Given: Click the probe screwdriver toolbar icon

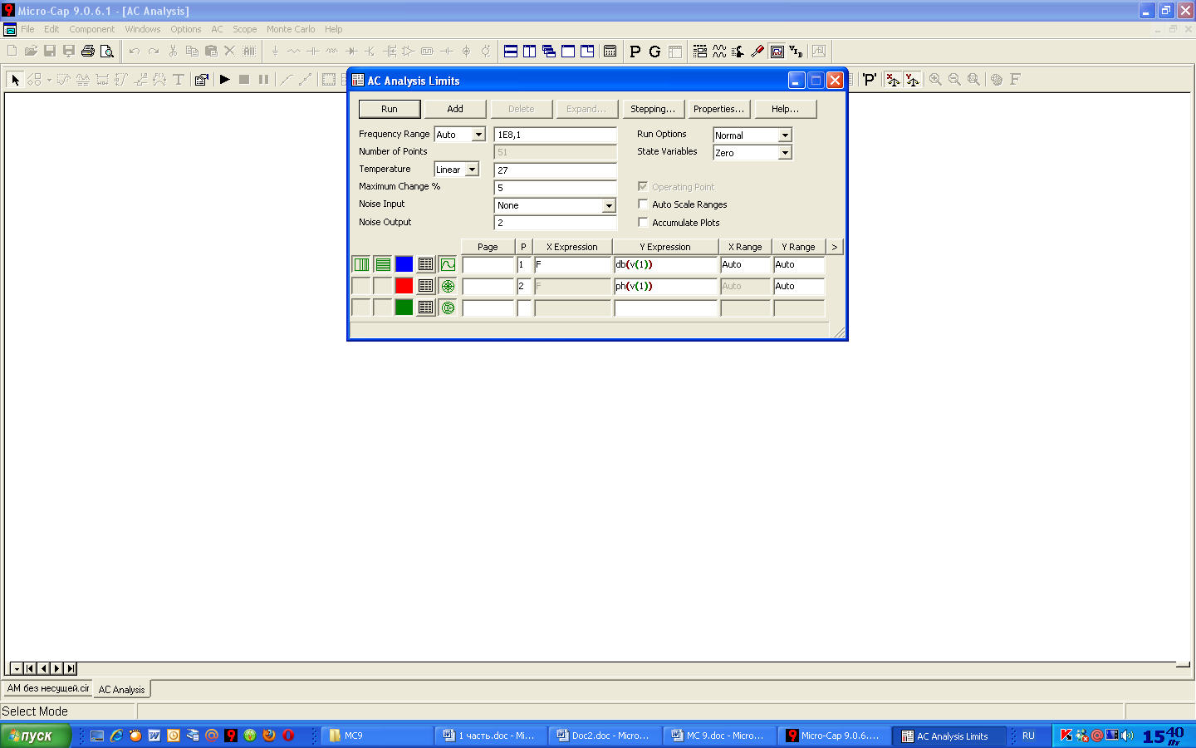Looking at the screenshot, I should point(757,52).
